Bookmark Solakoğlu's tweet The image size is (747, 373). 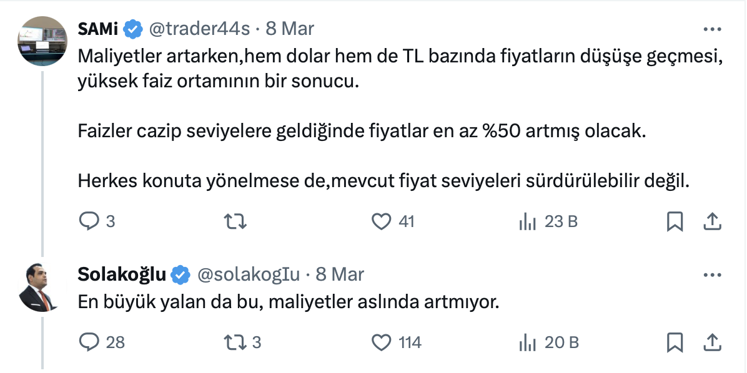pyautogui.click(x=675, y=342)
